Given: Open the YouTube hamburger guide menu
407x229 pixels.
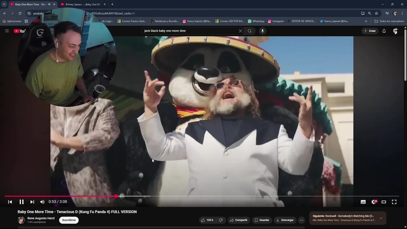Looking at the screenshot, I should 7,31.
